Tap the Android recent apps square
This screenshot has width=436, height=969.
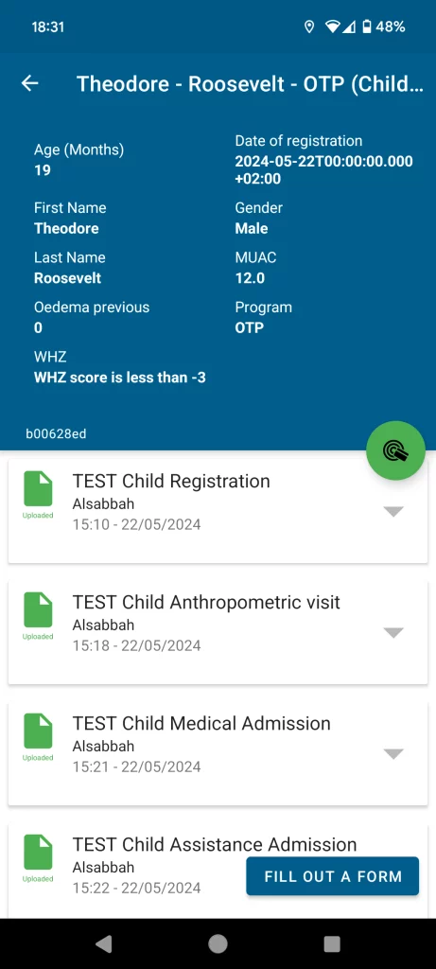coord(332,943)
